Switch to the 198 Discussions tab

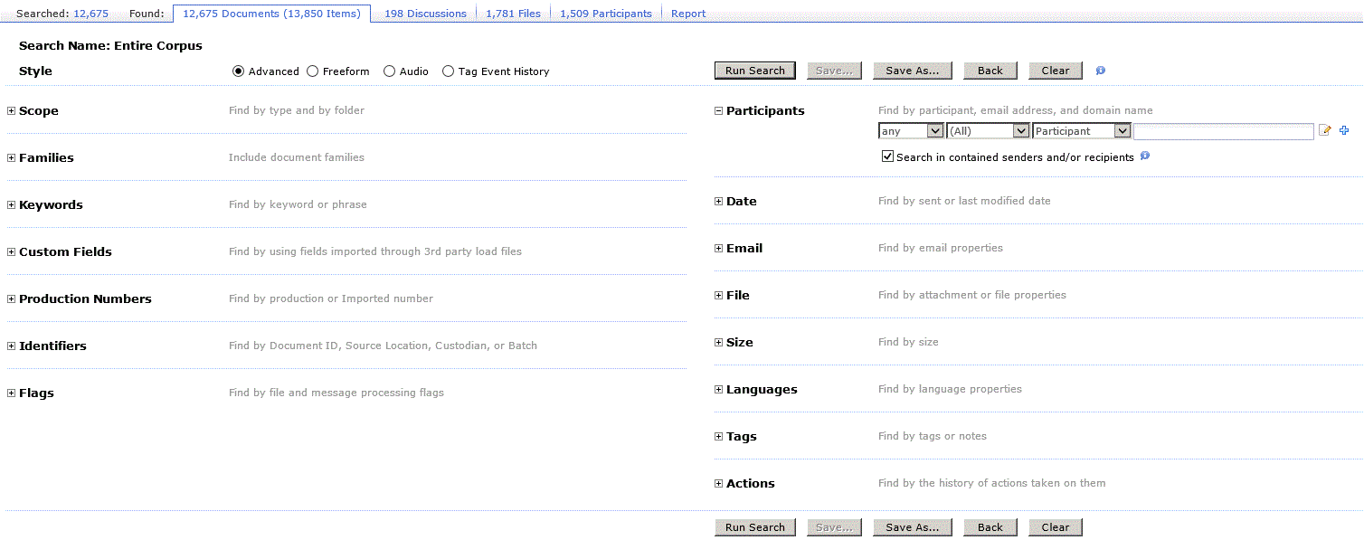point(425,14)
